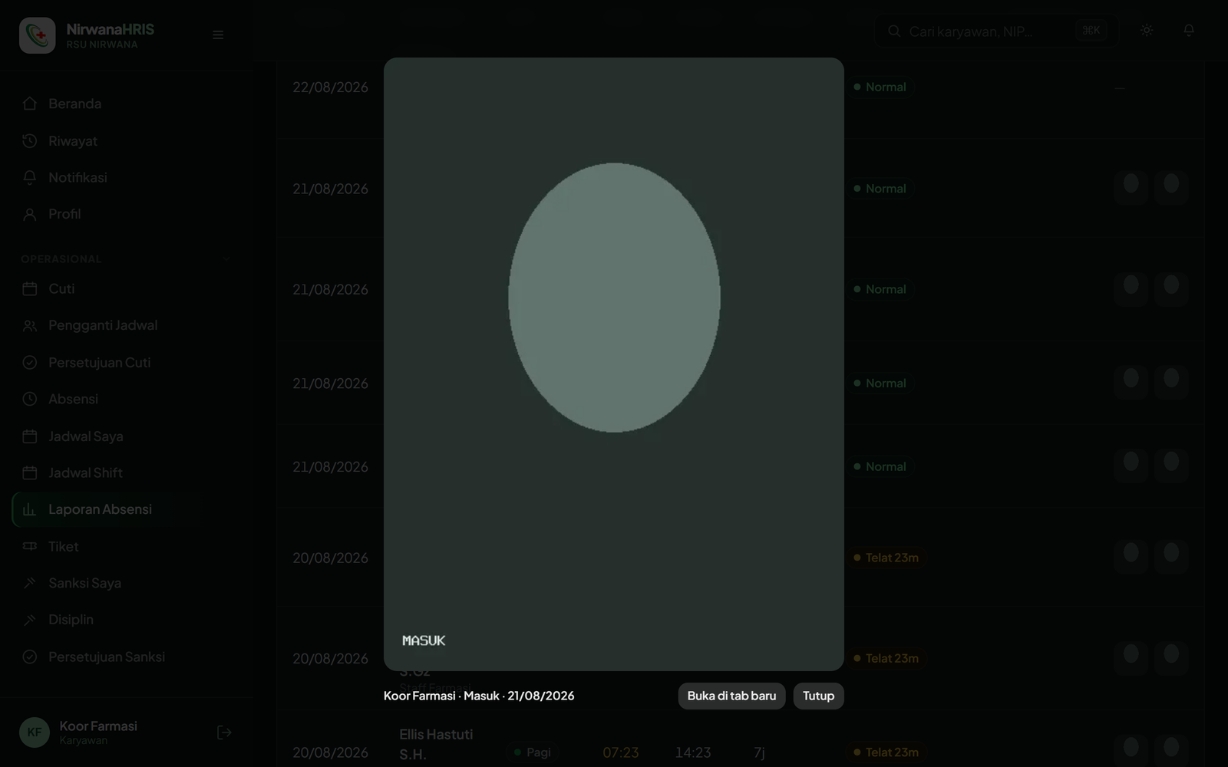
Task: Click the logout icon beside Koor Farmasi
Action: [x=224, y=732]
